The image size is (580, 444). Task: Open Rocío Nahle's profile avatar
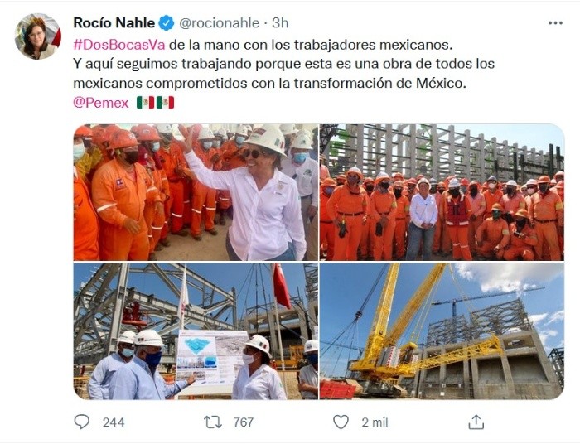point(38,36)
